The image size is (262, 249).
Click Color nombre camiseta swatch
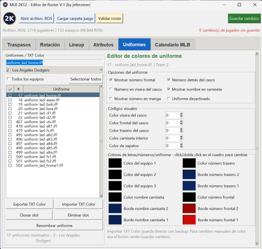pyautogui.click(x=115, y=197)
